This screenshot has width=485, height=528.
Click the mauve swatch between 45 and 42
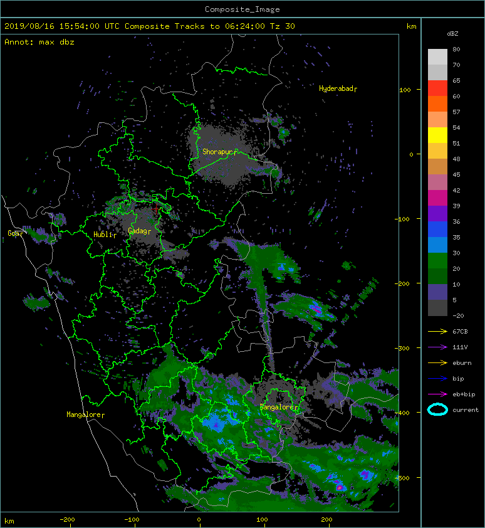pyautogui.click(x=437, y=182)
